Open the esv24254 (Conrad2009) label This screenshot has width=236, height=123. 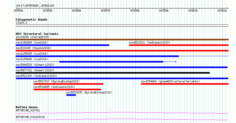pyautogui.click(x=33, y=37)
